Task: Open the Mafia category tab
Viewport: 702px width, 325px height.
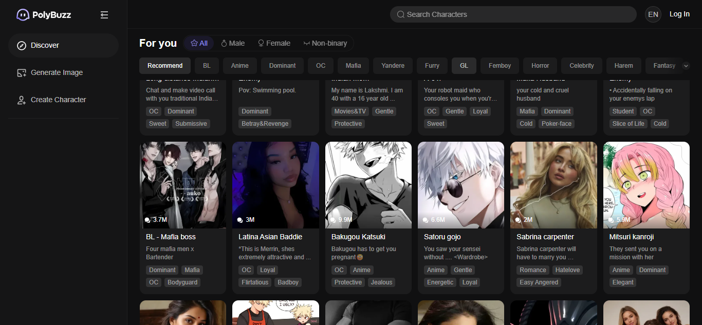Action: click(354, 66)
